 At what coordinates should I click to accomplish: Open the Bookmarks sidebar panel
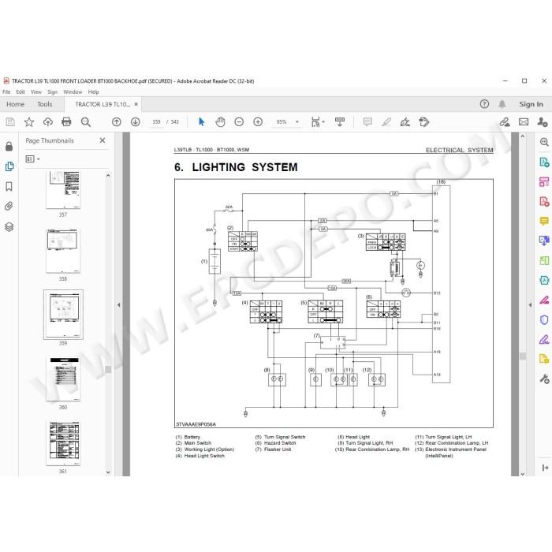click(9, 186)
